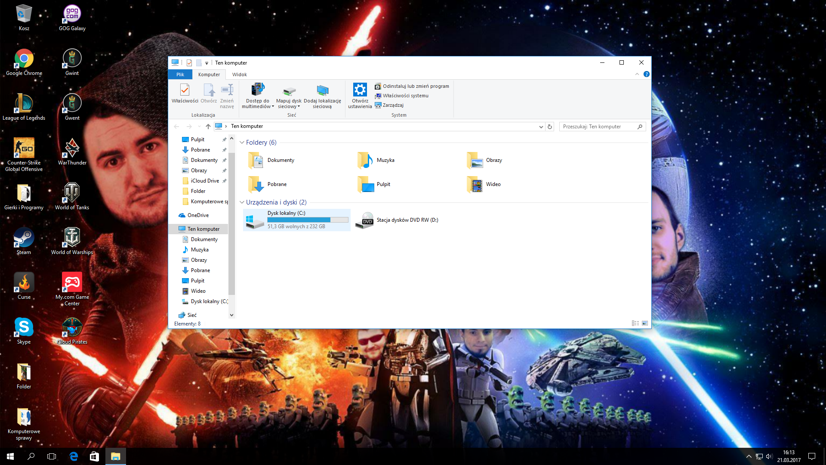
Task: Open Właściwości systemu
Action: point(401,96)
